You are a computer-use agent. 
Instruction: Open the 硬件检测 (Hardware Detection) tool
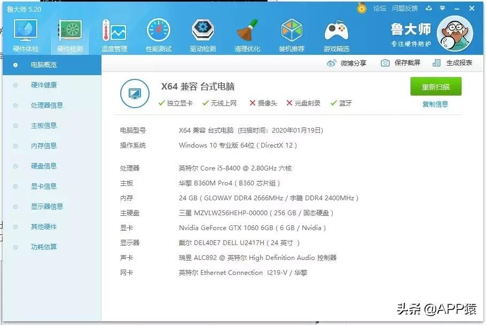pyautogui.click(x=69, y=33)
